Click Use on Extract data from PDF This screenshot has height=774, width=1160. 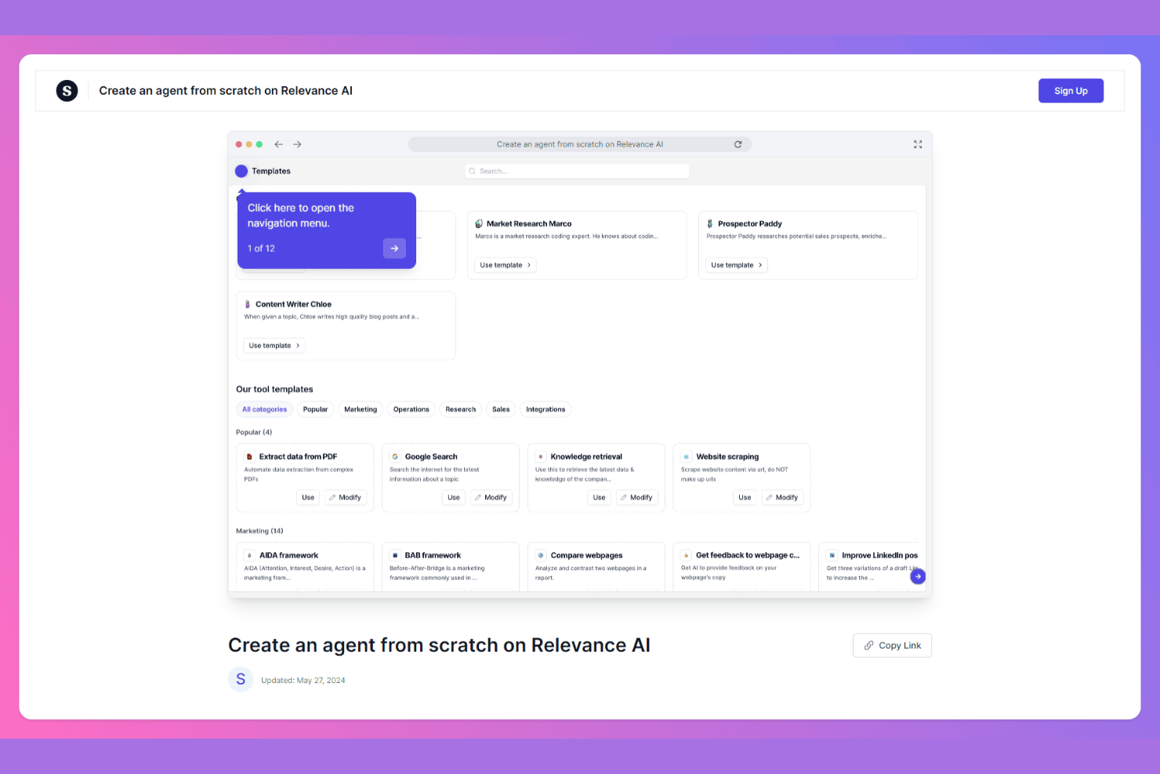(x=308, y=498)
